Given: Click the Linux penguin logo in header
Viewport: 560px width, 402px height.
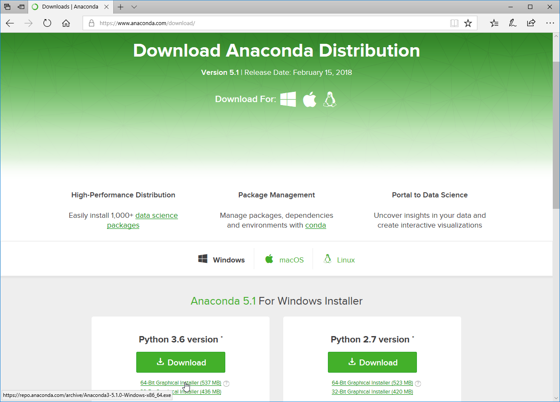Looking at the screenshot, I should (x=330, y=99).
